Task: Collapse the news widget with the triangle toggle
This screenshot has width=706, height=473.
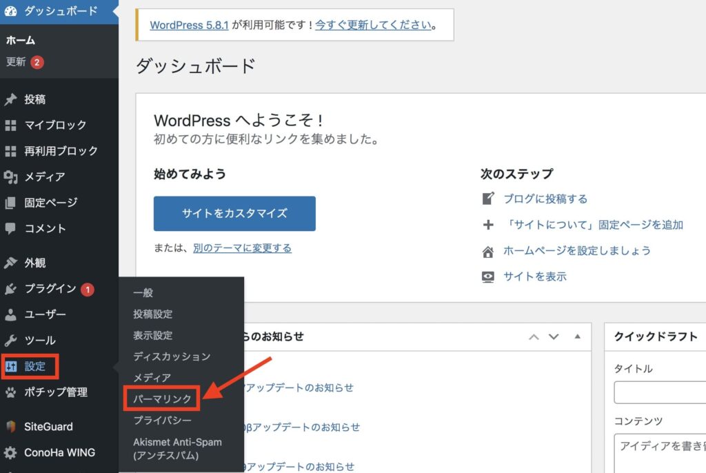Action: [x=577, y=336]
